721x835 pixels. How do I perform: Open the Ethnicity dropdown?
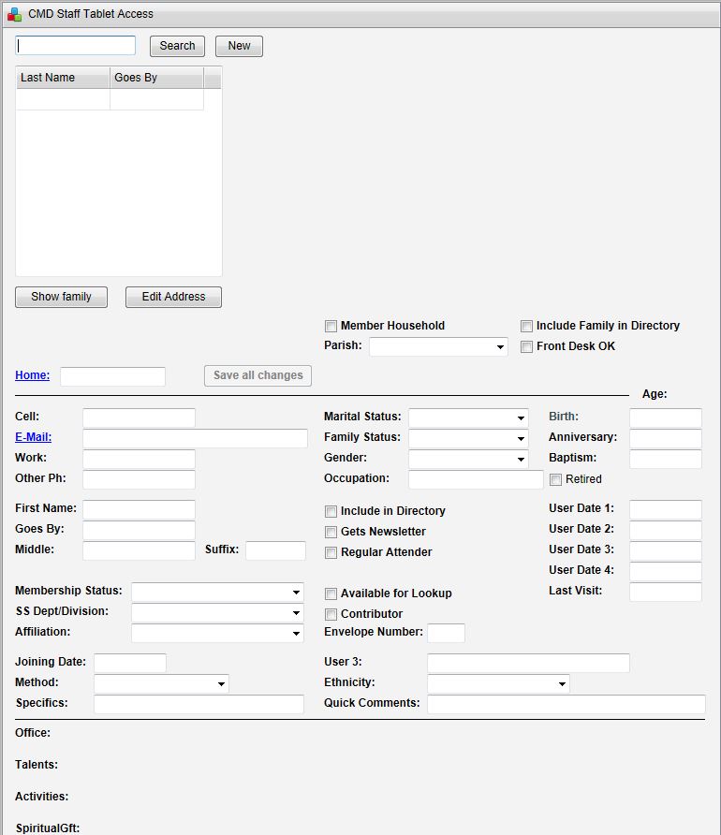pos(498,683)
